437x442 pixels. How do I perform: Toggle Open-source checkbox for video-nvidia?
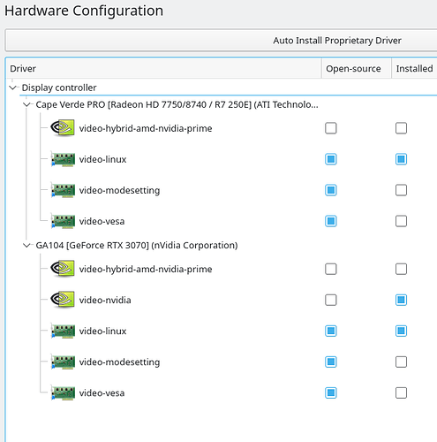(x=331, y=300)
